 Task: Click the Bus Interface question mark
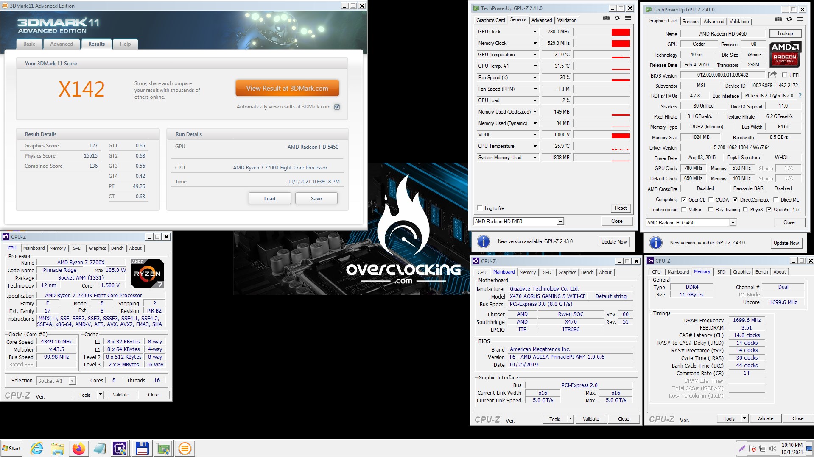(800, 96)
